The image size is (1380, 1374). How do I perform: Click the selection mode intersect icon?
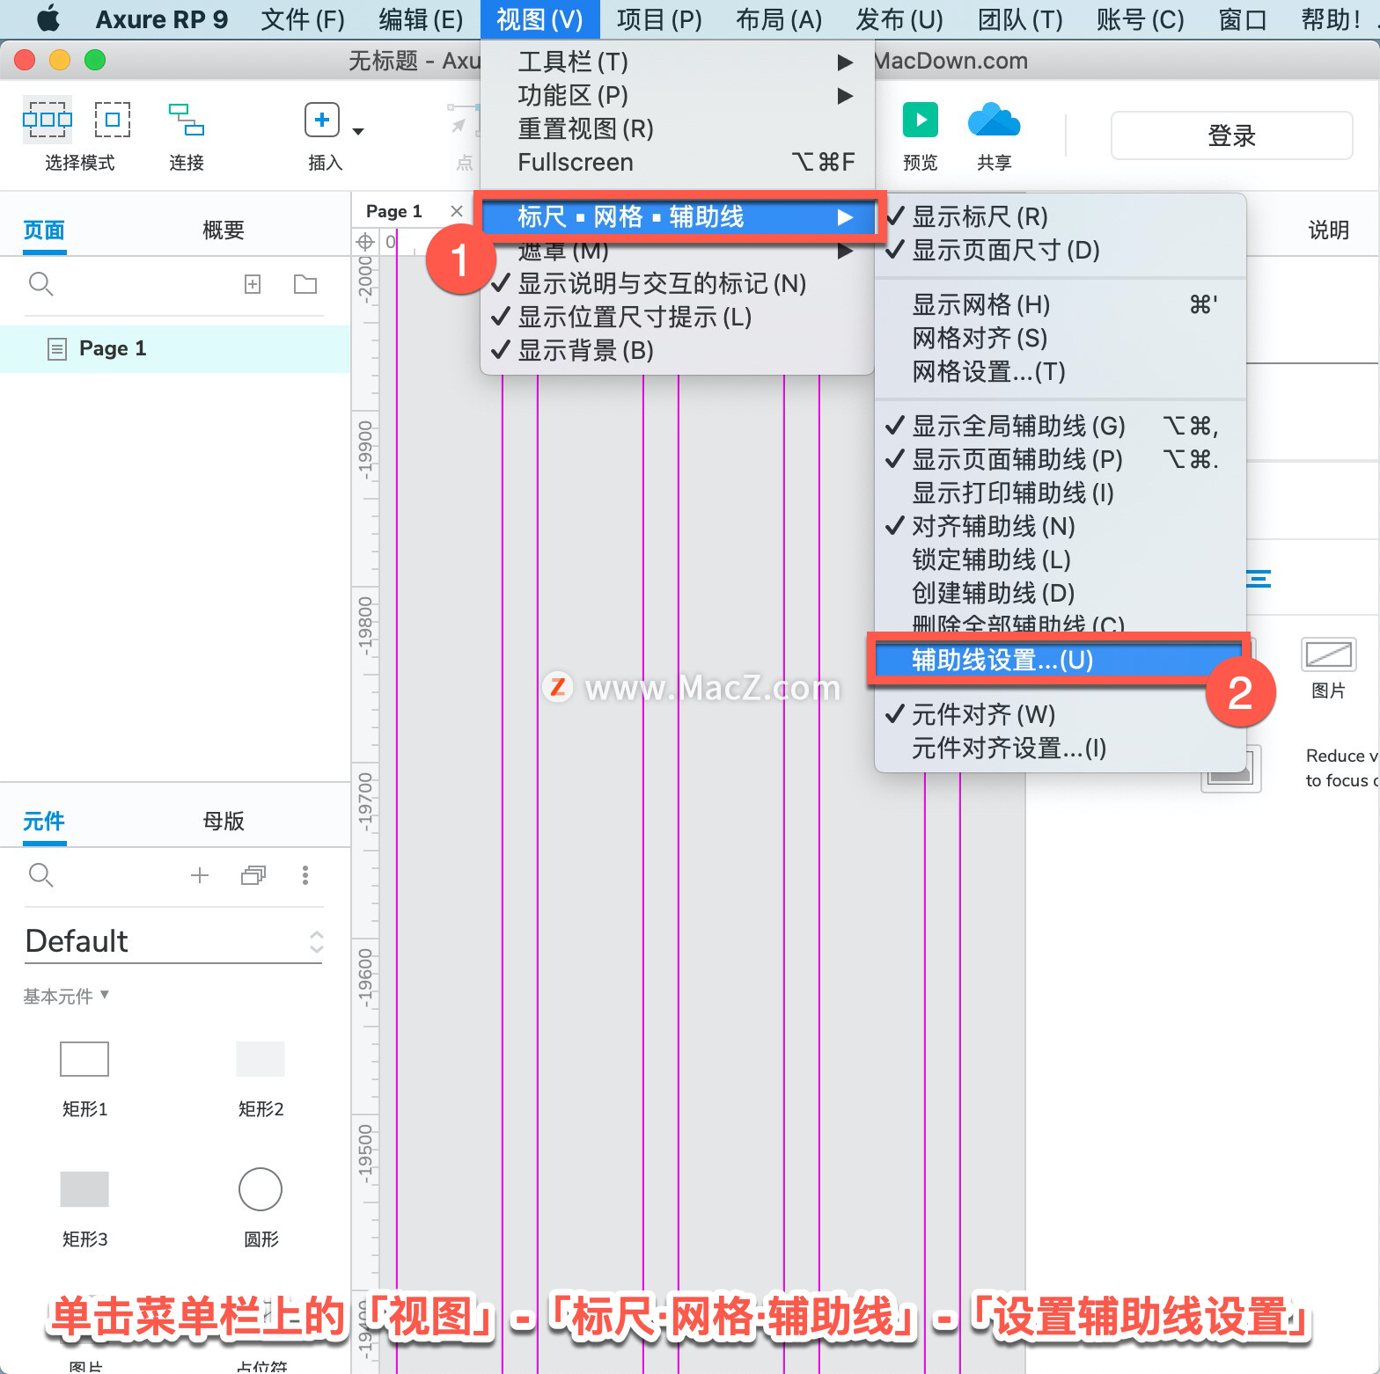[48, 120]
